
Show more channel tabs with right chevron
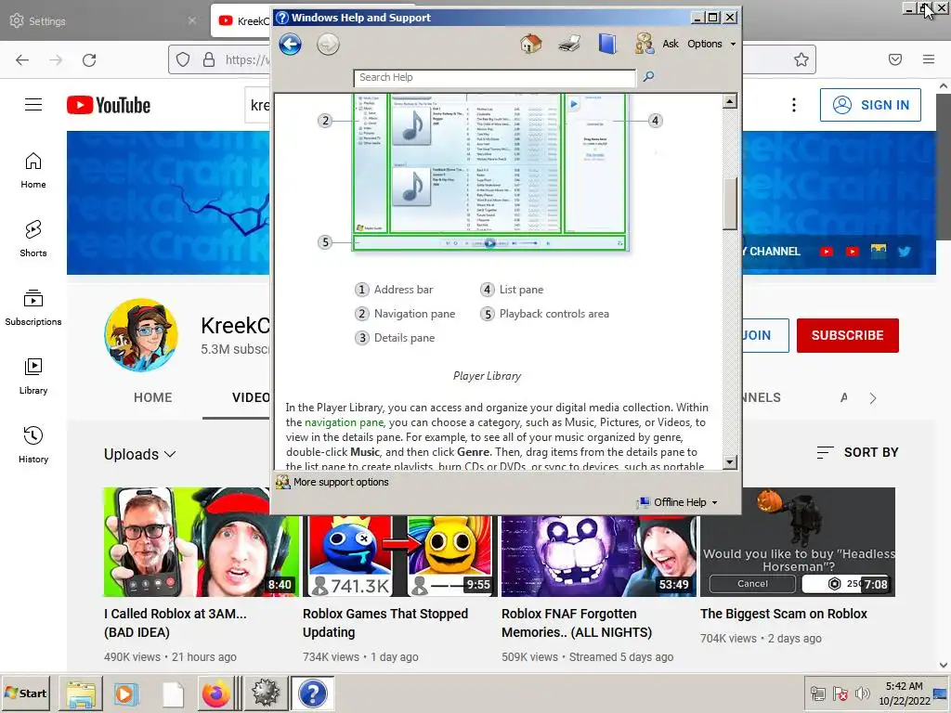(x=873, y=398)
